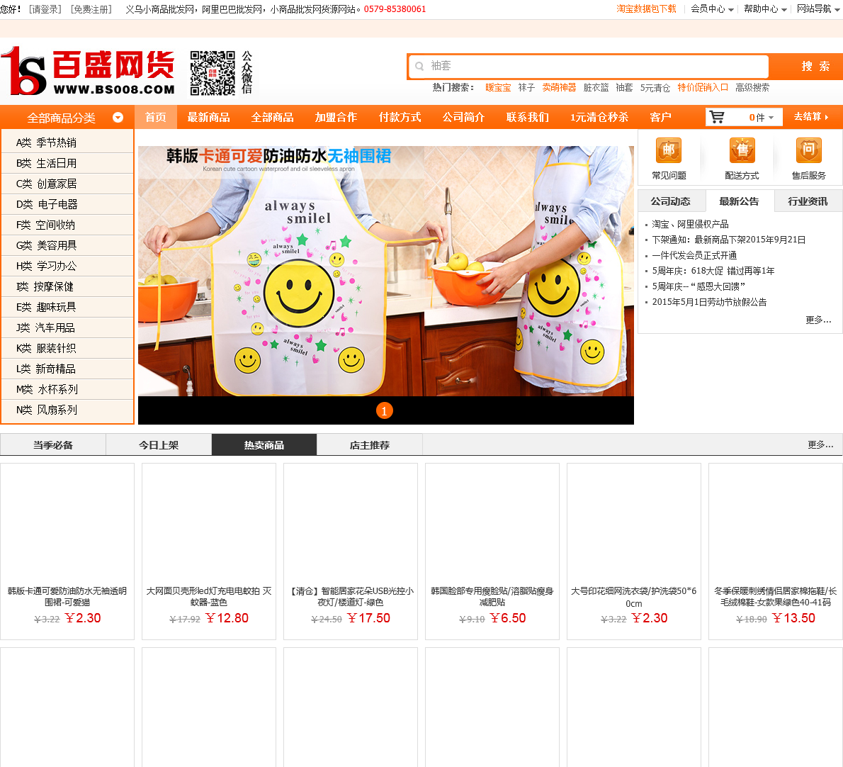Image resolution: width=843 pixels, height=767 pixels.
Task: Open category J类 汽车用品
Action: tap(67, 327)
